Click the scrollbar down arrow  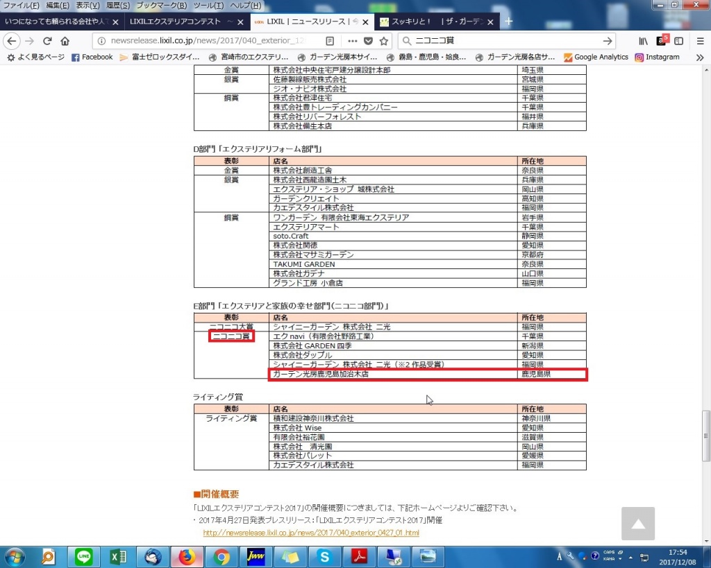click(x=705, y=542)
